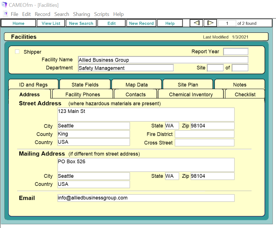
Task: Click the Email field
Action: [x=146, y=198]
